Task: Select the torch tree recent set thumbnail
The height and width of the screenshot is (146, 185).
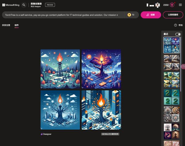Action: [171, 45]
